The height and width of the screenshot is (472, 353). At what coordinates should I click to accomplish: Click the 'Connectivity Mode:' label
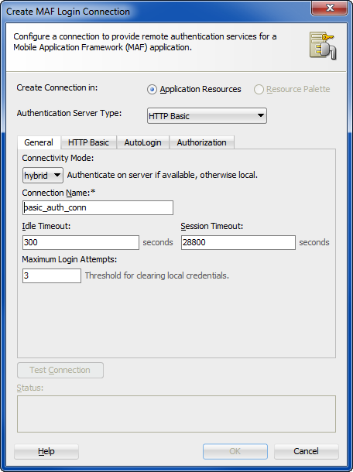[x=58, y=158]
